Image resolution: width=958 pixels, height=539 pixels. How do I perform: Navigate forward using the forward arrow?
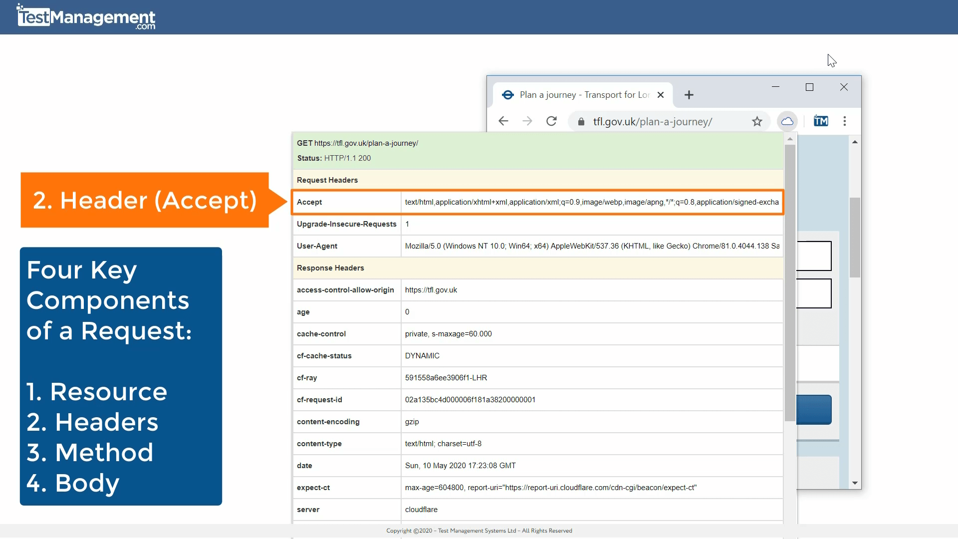pos(527,121)
